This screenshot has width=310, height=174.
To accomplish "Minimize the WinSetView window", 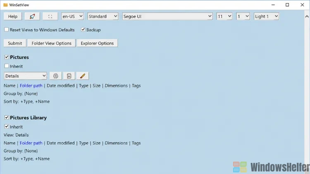I will (273, 5).
